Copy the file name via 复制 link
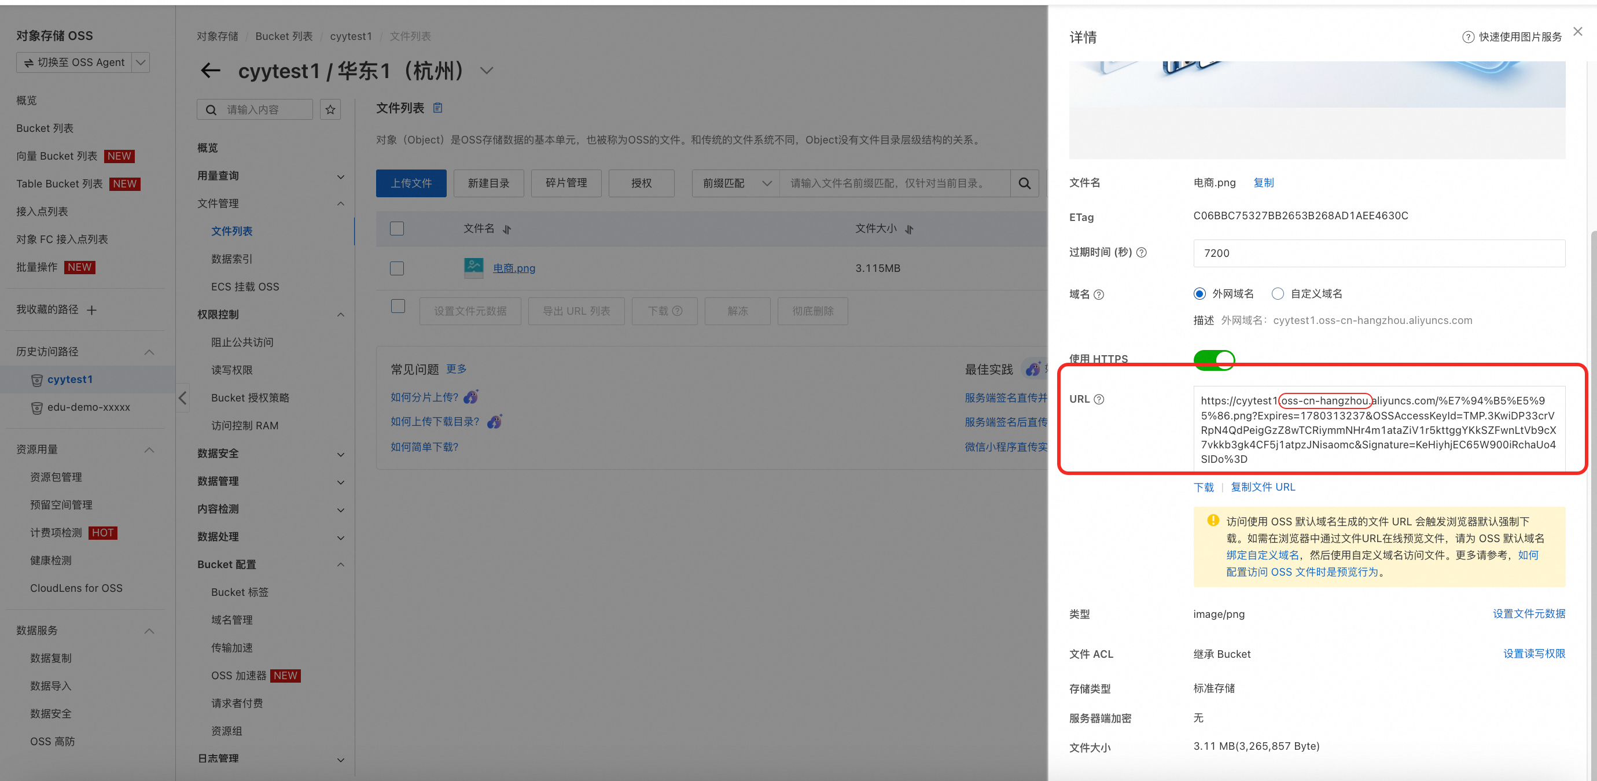The width and height of the screenshot is (1597, 781). 1264,183
